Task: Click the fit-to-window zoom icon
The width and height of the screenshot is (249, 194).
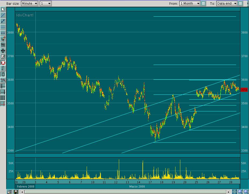Action: point(234,192)
